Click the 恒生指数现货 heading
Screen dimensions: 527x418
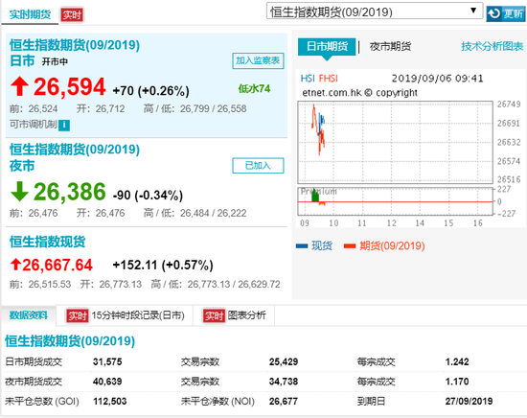pyautogui.click(x=47, y=242)
